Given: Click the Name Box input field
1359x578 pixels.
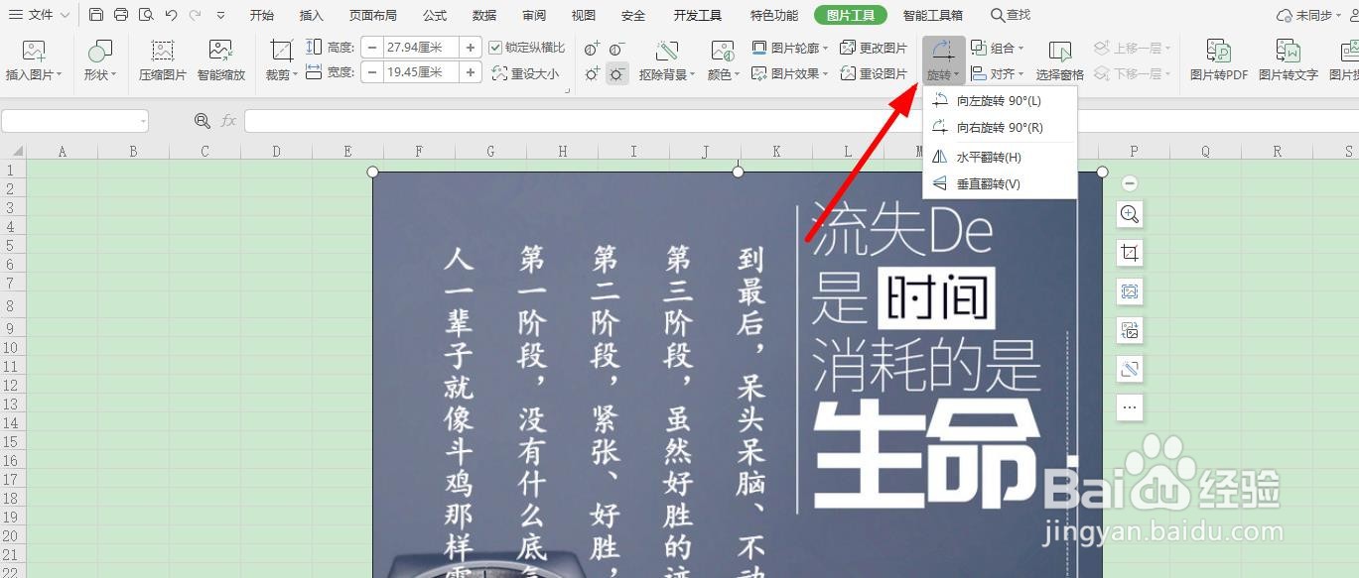Looking at the screenshot, I should 74,120.
